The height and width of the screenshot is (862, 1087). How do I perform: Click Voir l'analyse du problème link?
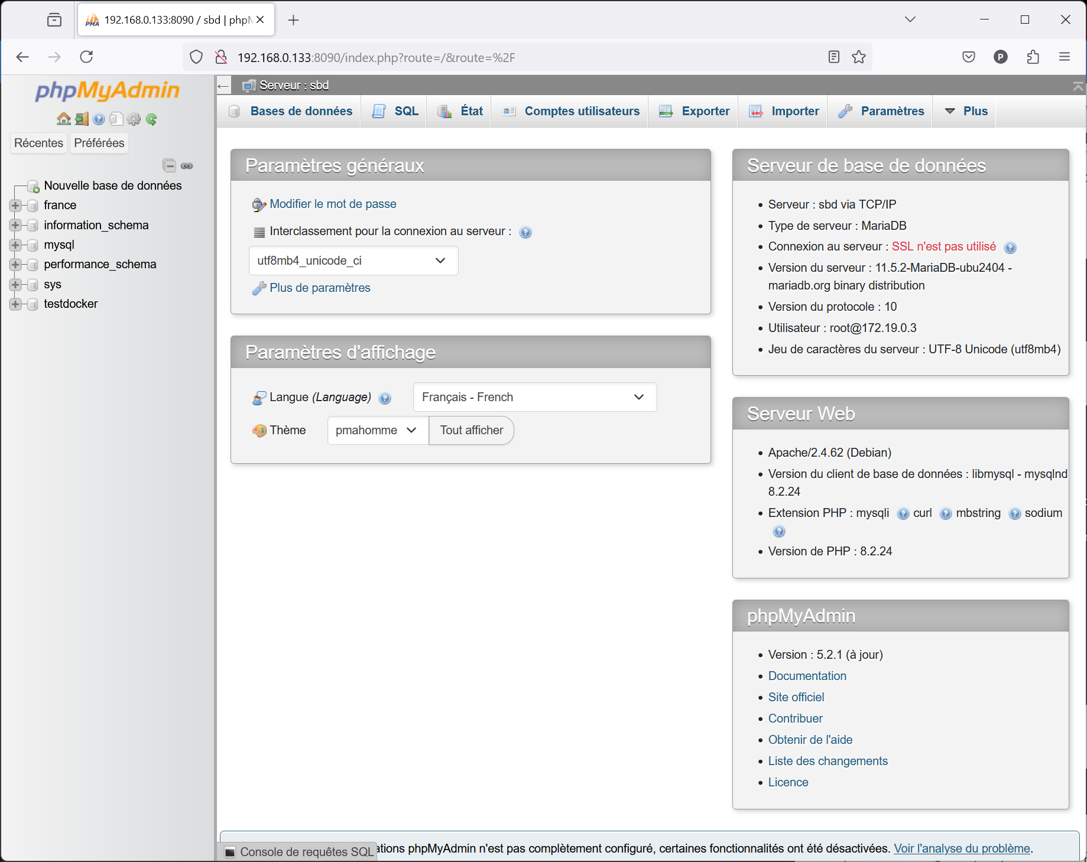pos(962,848)
